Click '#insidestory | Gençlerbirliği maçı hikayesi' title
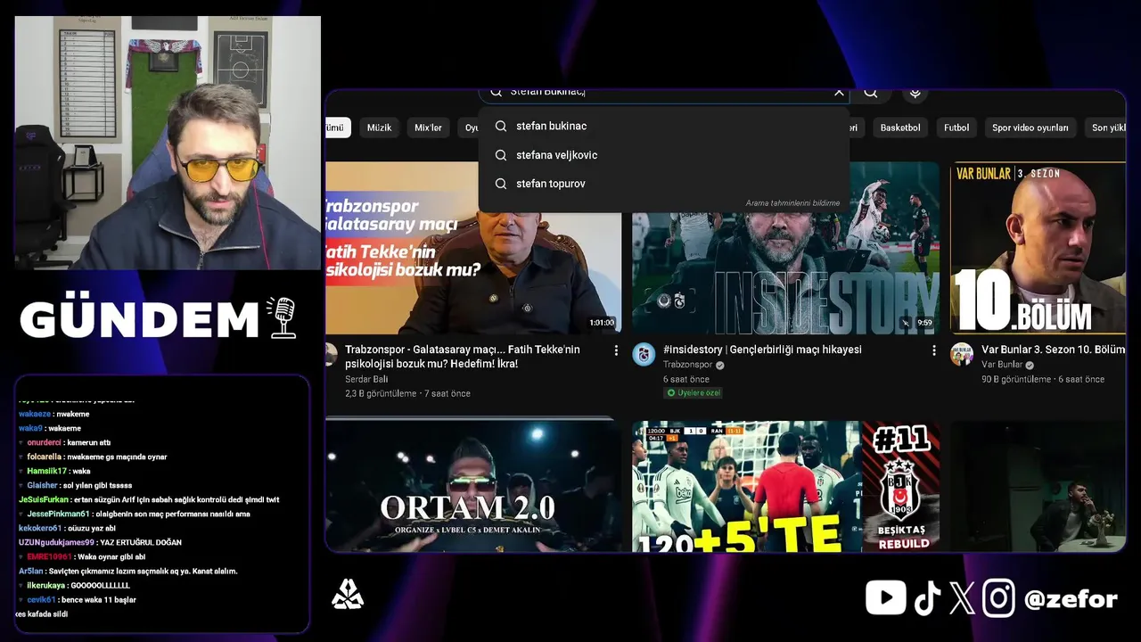Screen dimensions: 1141x642 point(762,350)
